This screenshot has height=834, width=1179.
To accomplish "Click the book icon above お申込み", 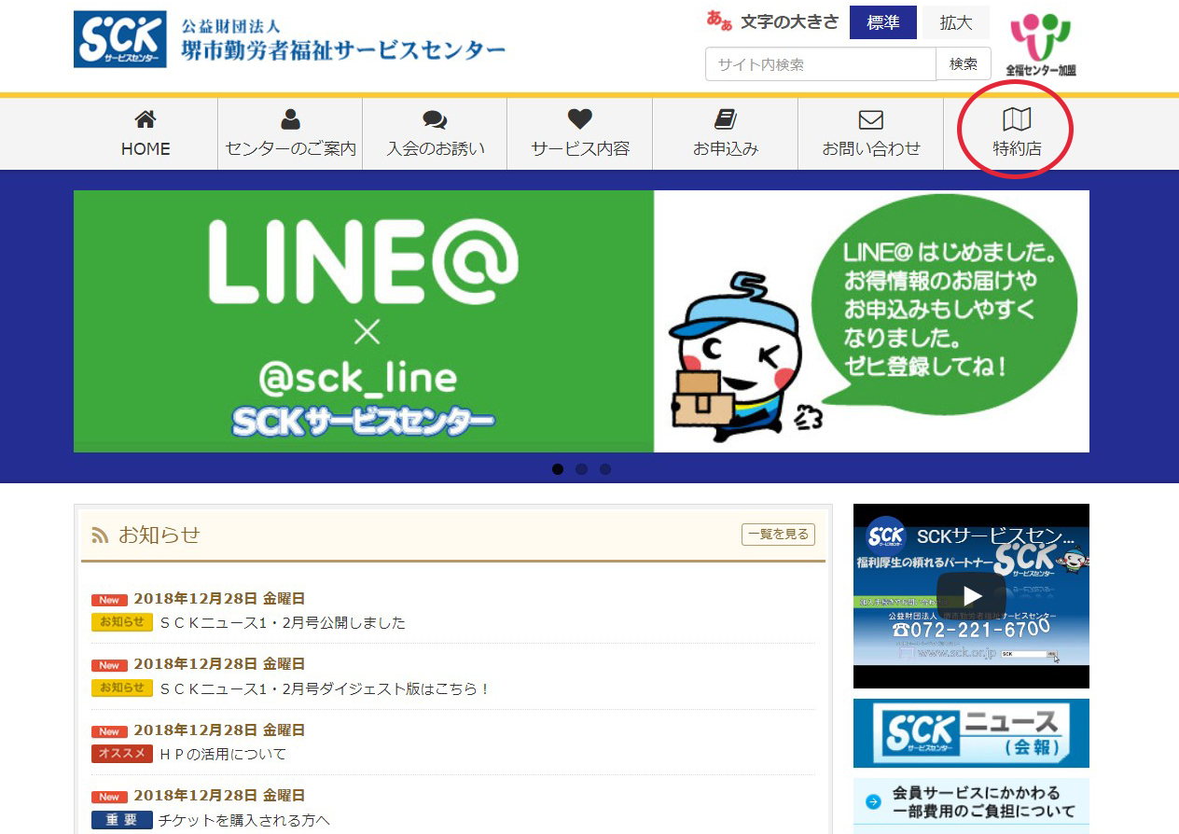I will (x=726, y=119).
